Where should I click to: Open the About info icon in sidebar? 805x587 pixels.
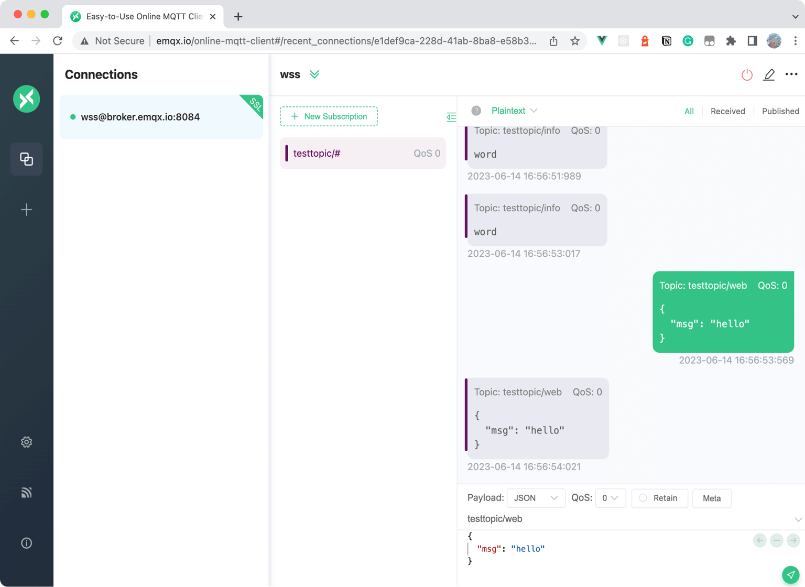(26, 543)
